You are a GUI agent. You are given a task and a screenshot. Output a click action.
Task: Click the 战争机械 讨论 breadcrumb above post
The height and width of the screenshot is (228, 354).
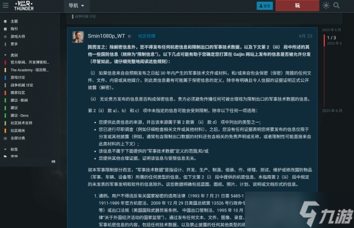(85, 16)
